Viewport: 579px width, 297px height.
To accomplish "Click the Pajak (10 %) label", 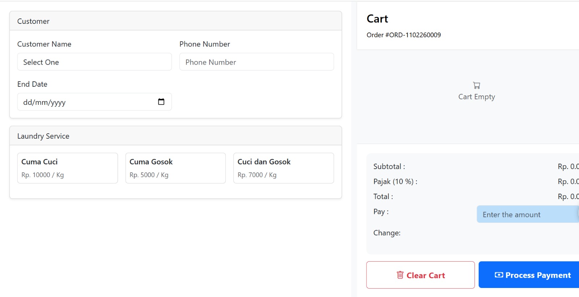I will tap(395, 182).
